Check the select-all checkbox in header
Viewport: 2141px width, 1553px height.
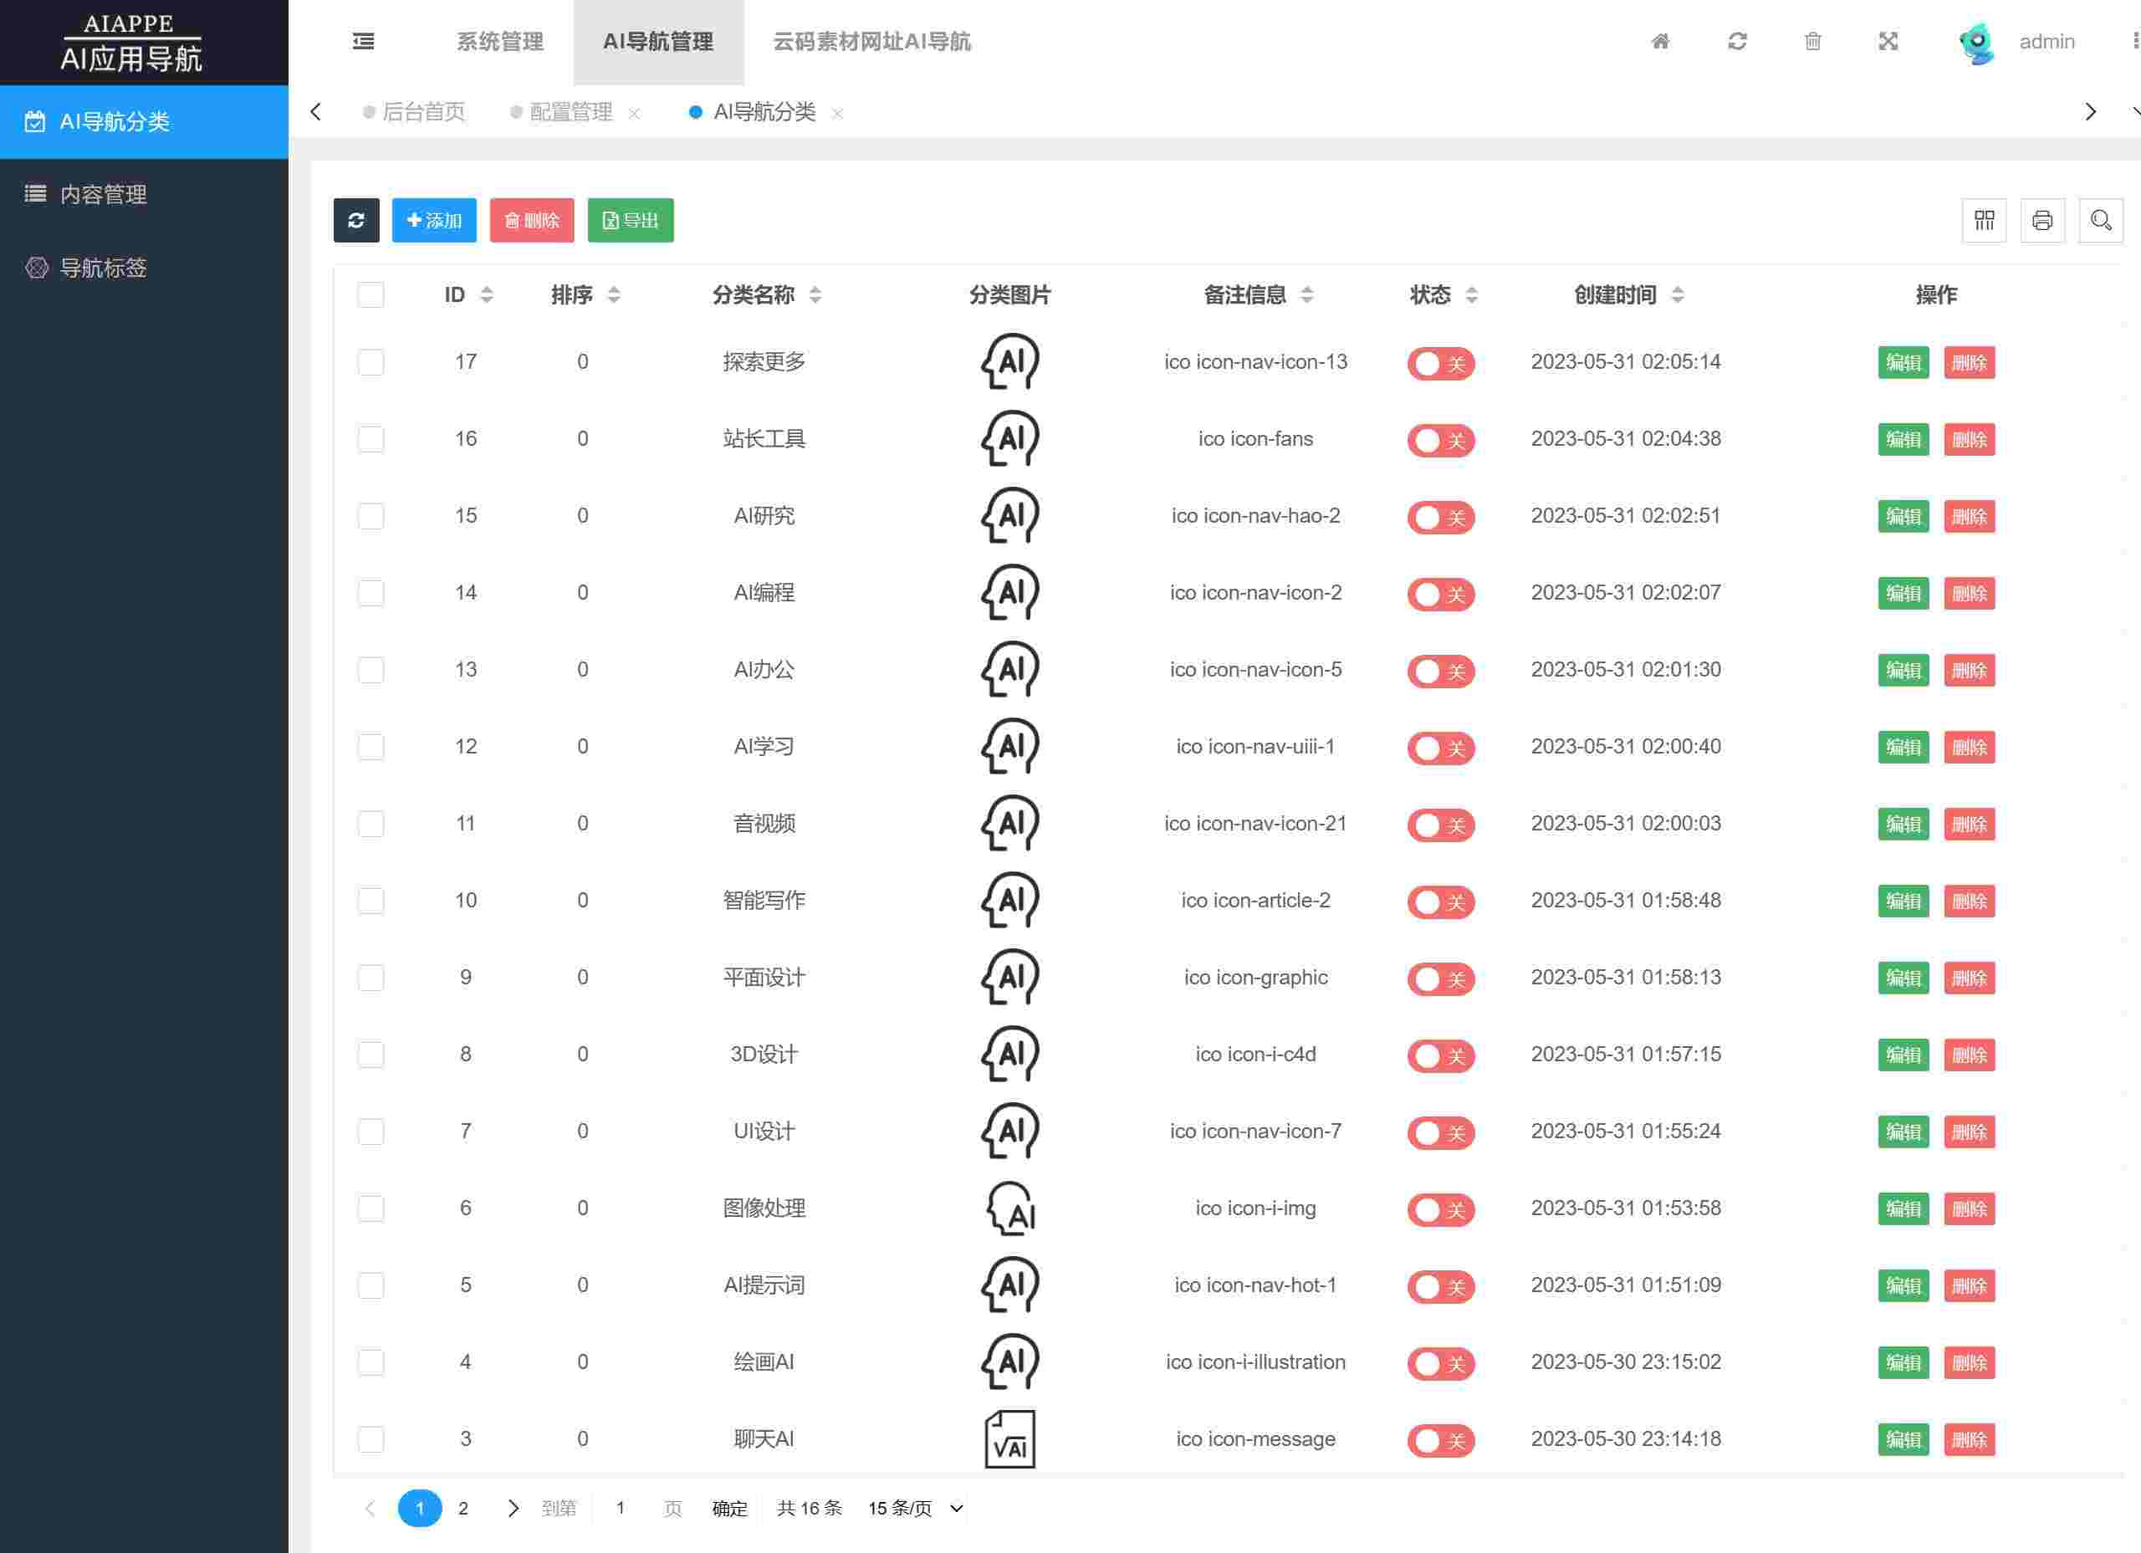click(370, 294)
